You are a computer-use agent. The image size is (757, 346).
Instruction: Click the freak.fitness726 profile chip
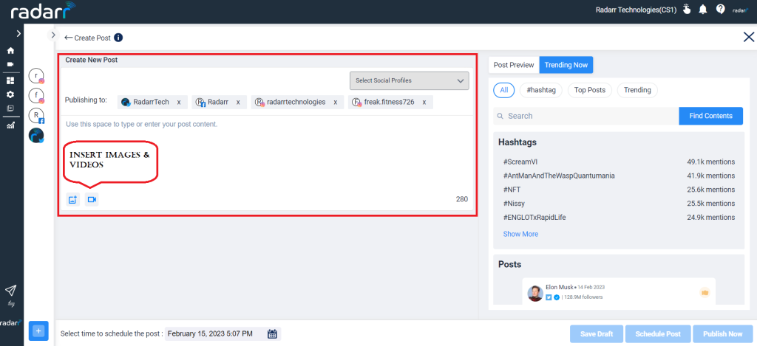point(390,102)
